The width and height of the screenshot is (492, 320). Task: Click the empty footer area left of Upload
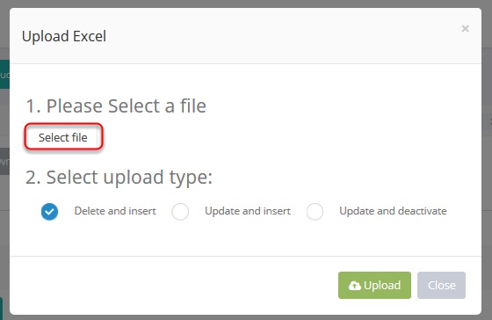pyautogui.click(x=174, y=285)
